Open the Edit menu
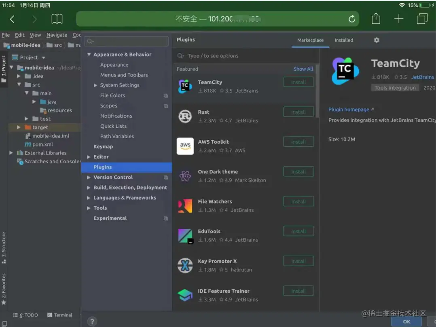Viewport: 436px width, 327px height. [x=19, y=35]
